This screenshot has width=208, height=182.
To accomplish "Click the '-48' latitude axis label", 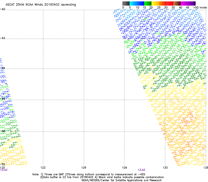I will coord(3,131).
